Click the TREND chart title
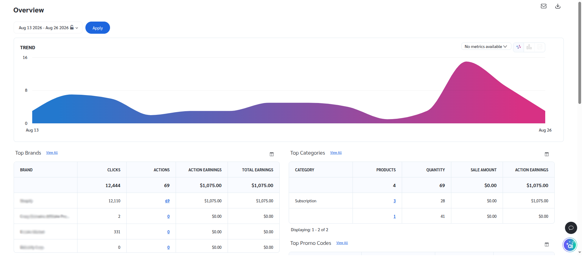The width and height of the screenshot is (582, 257). click(27, 47)
